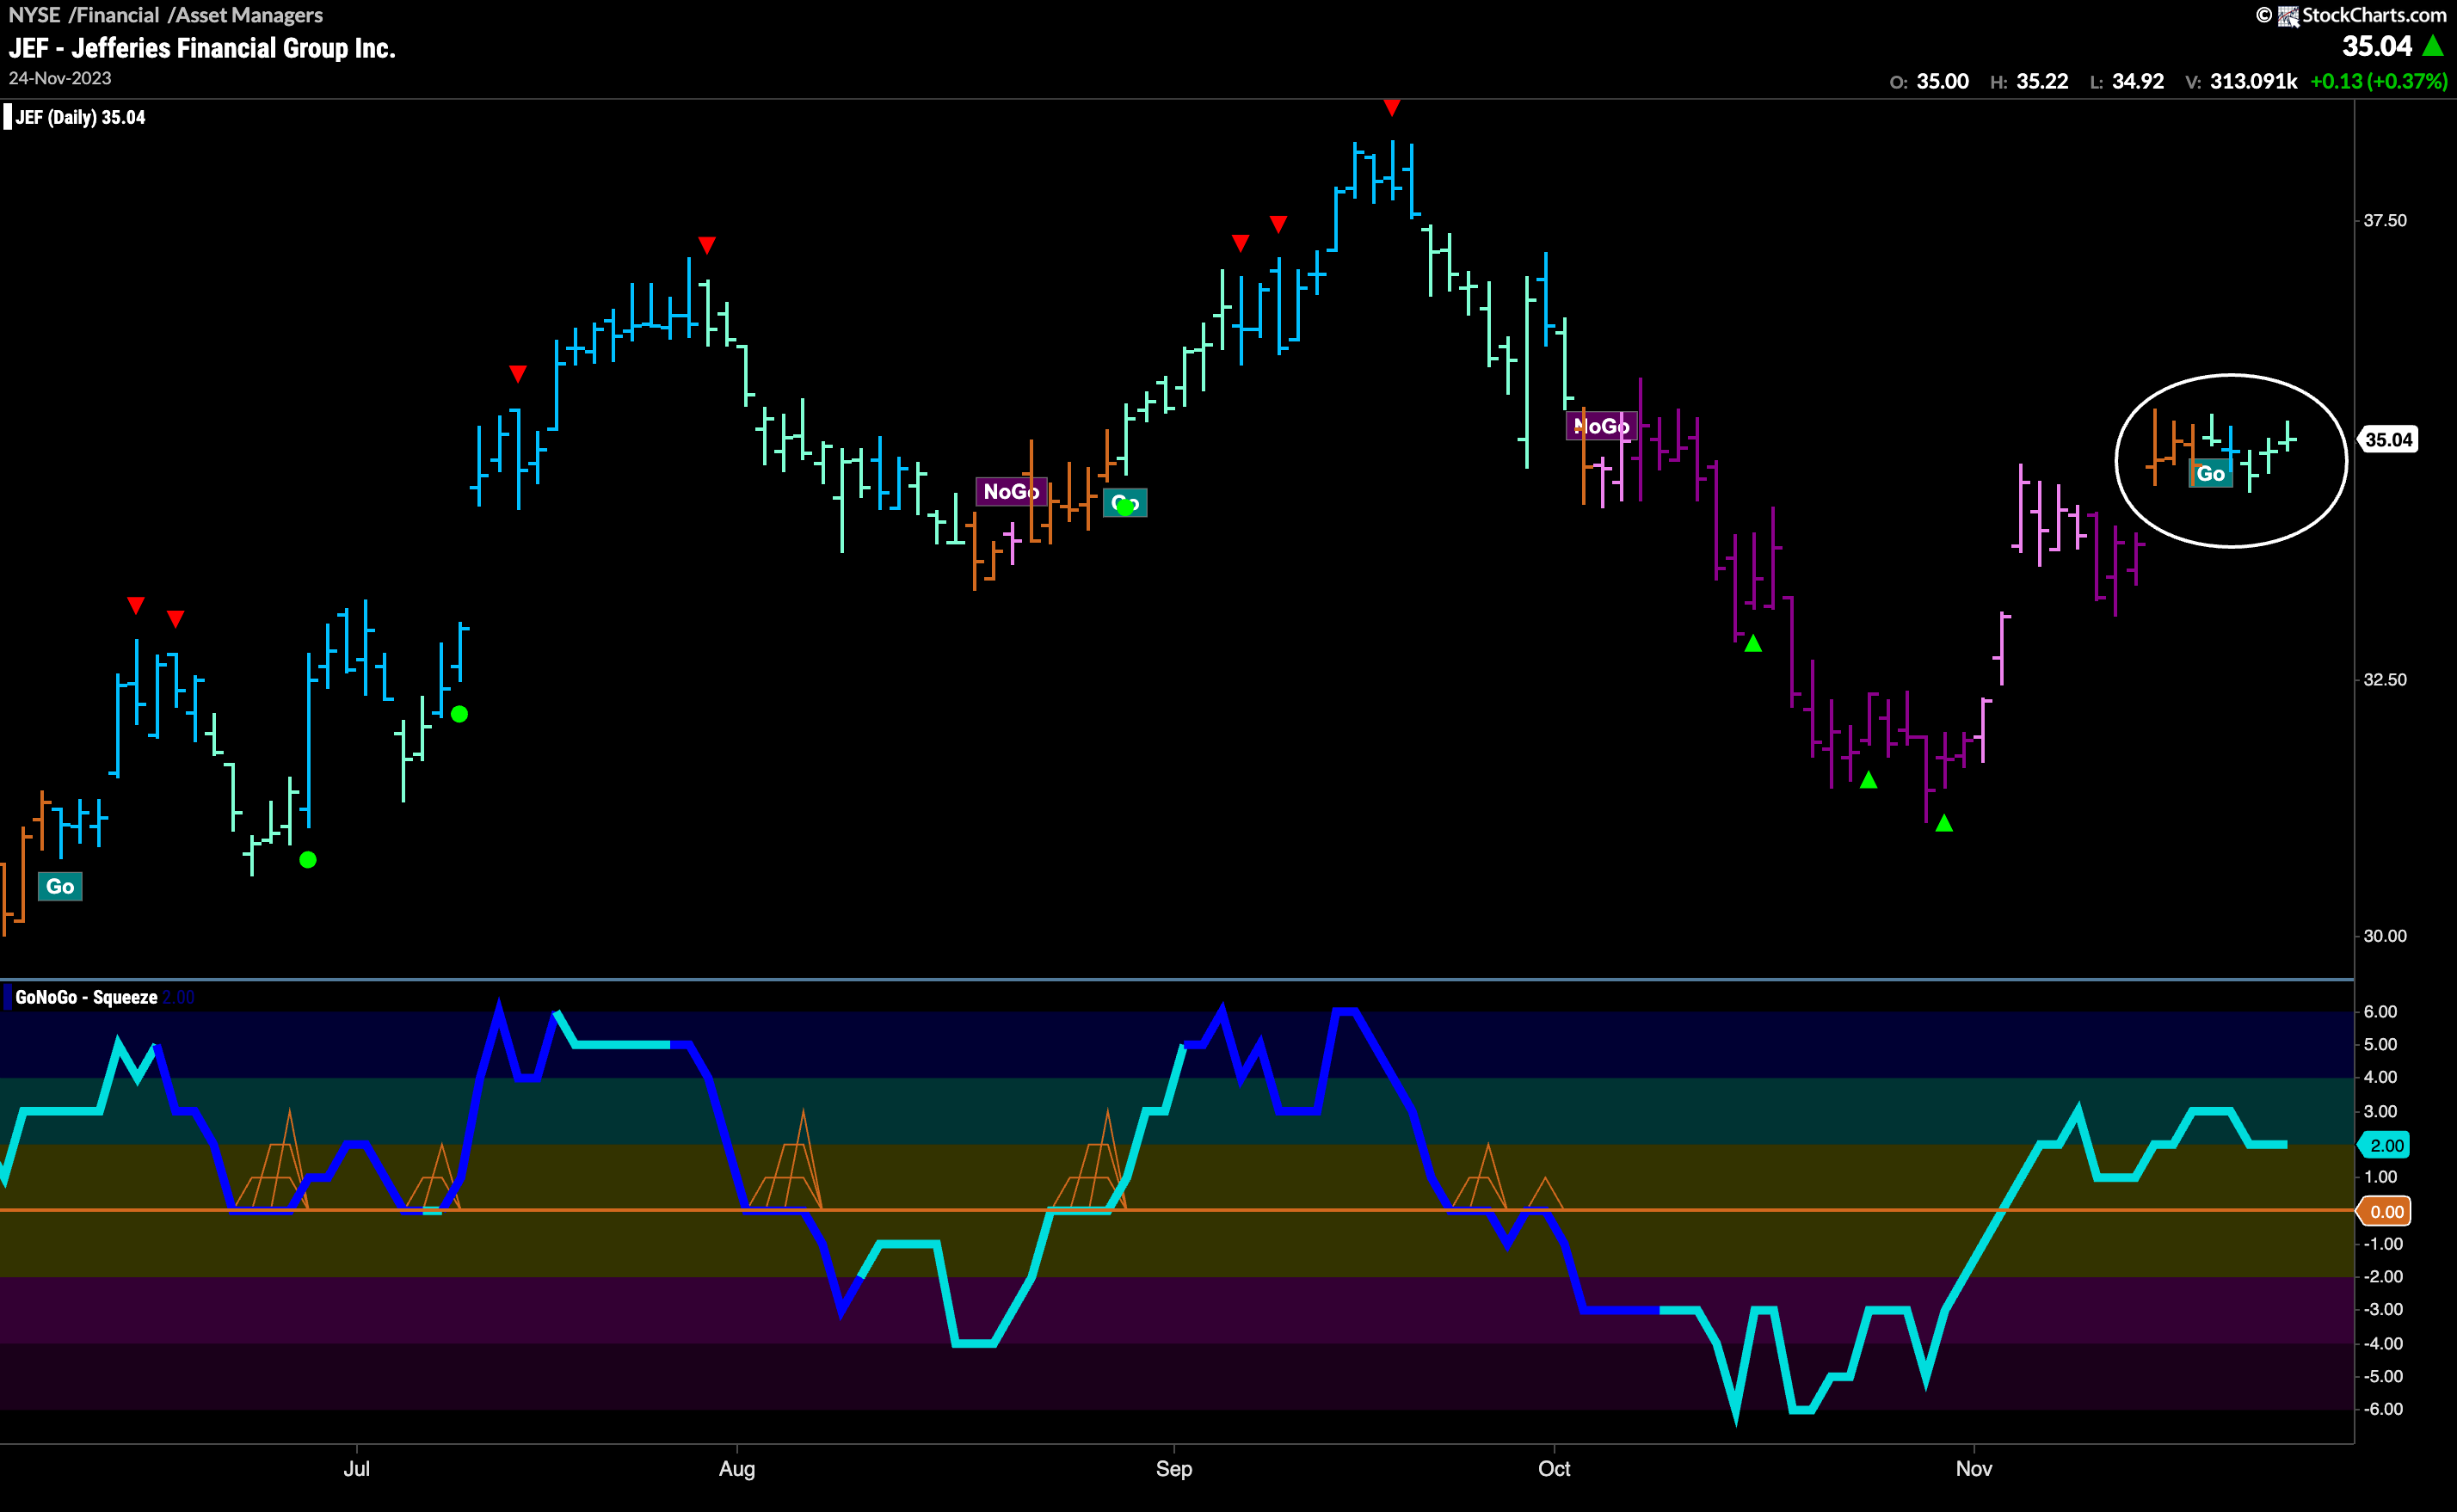
Task: Click the orange squeeze marker in early July
Action: 433,1177
